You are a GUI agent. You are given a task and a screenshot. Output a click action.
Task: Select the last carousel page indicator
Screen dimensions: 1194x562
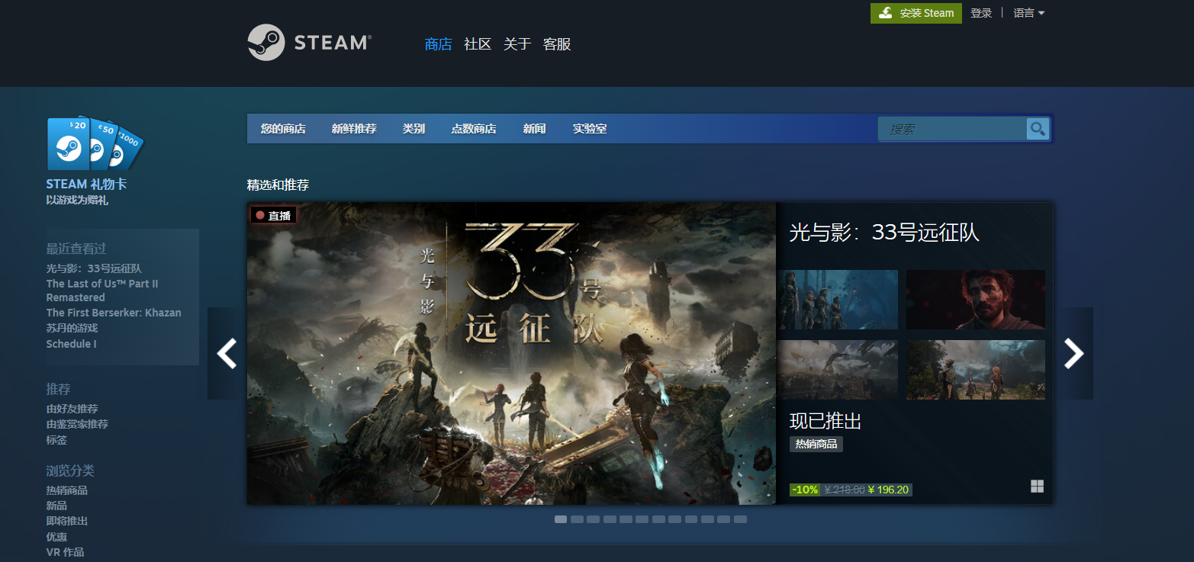740,519
